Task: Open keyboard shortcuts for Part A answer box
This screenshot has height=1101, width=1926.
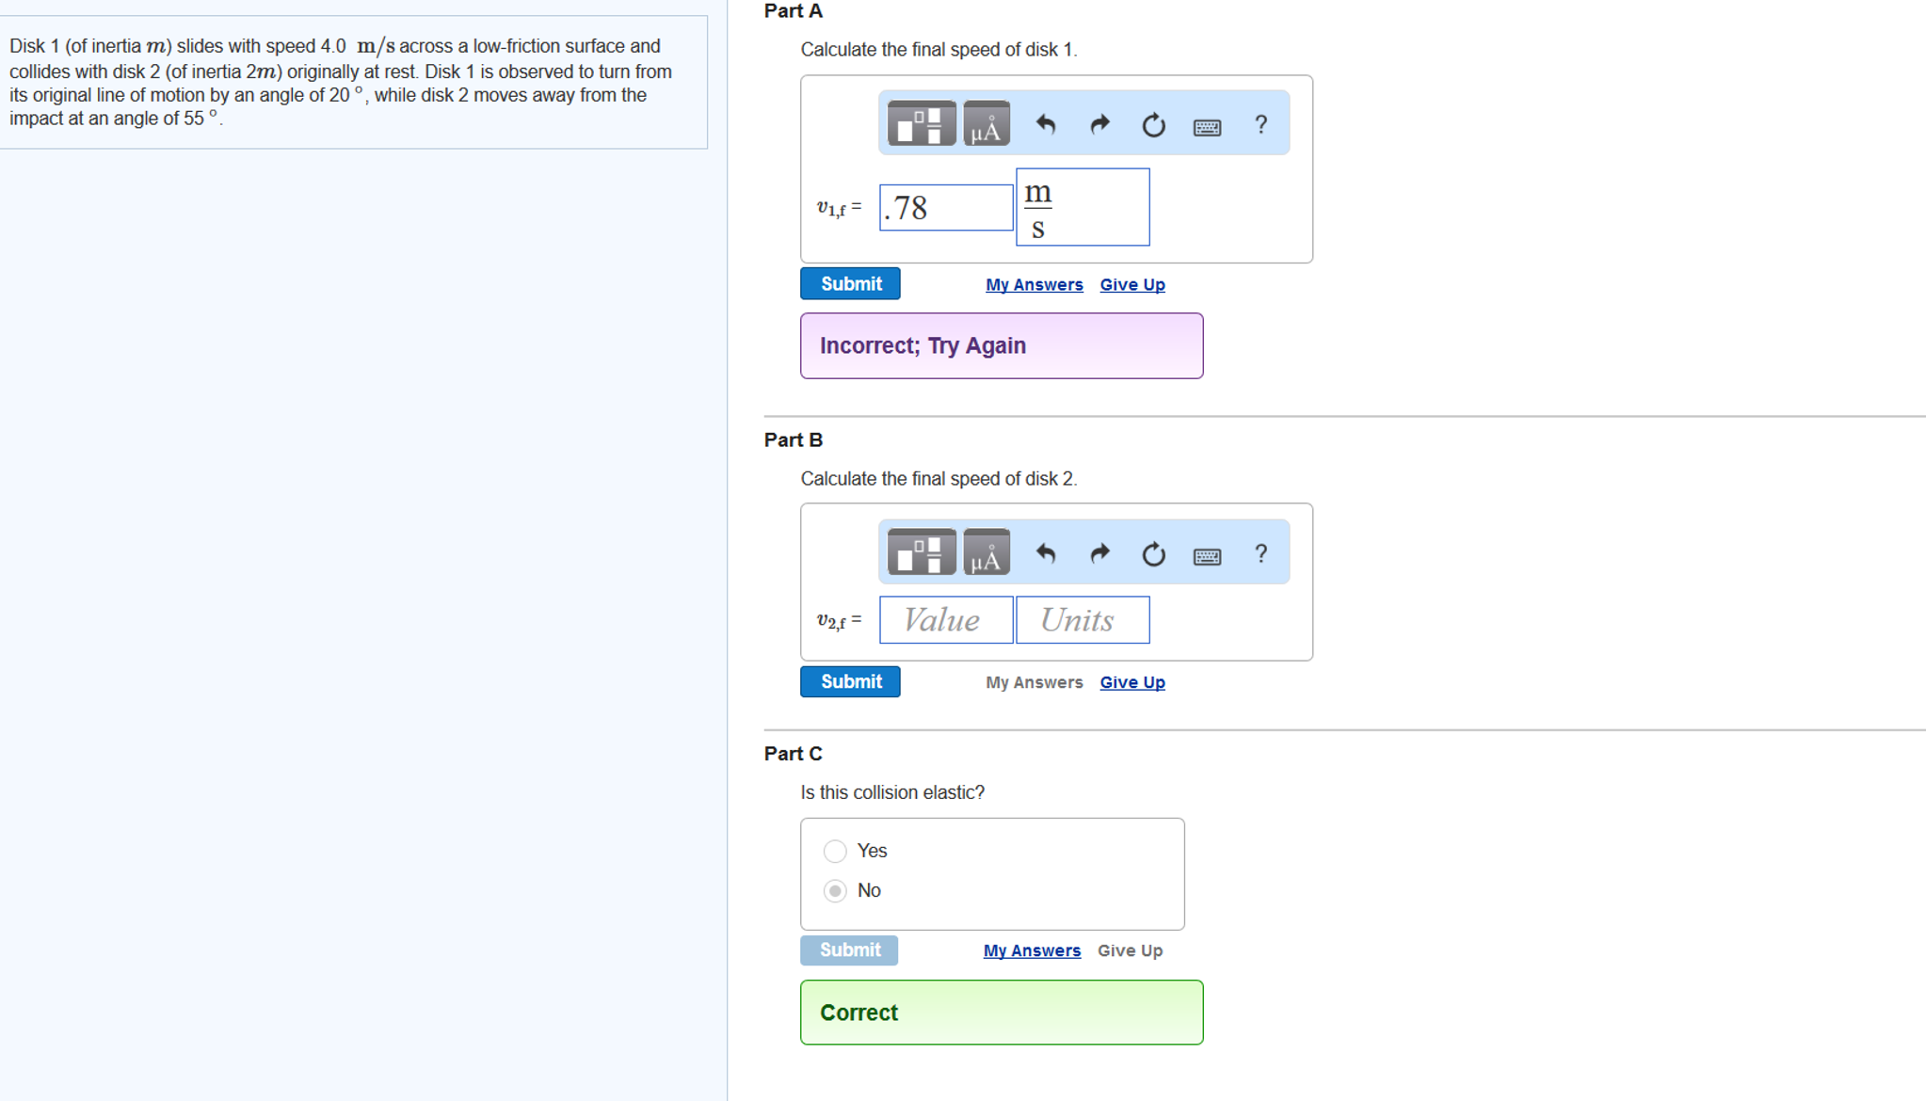Action: (1206, 125)
